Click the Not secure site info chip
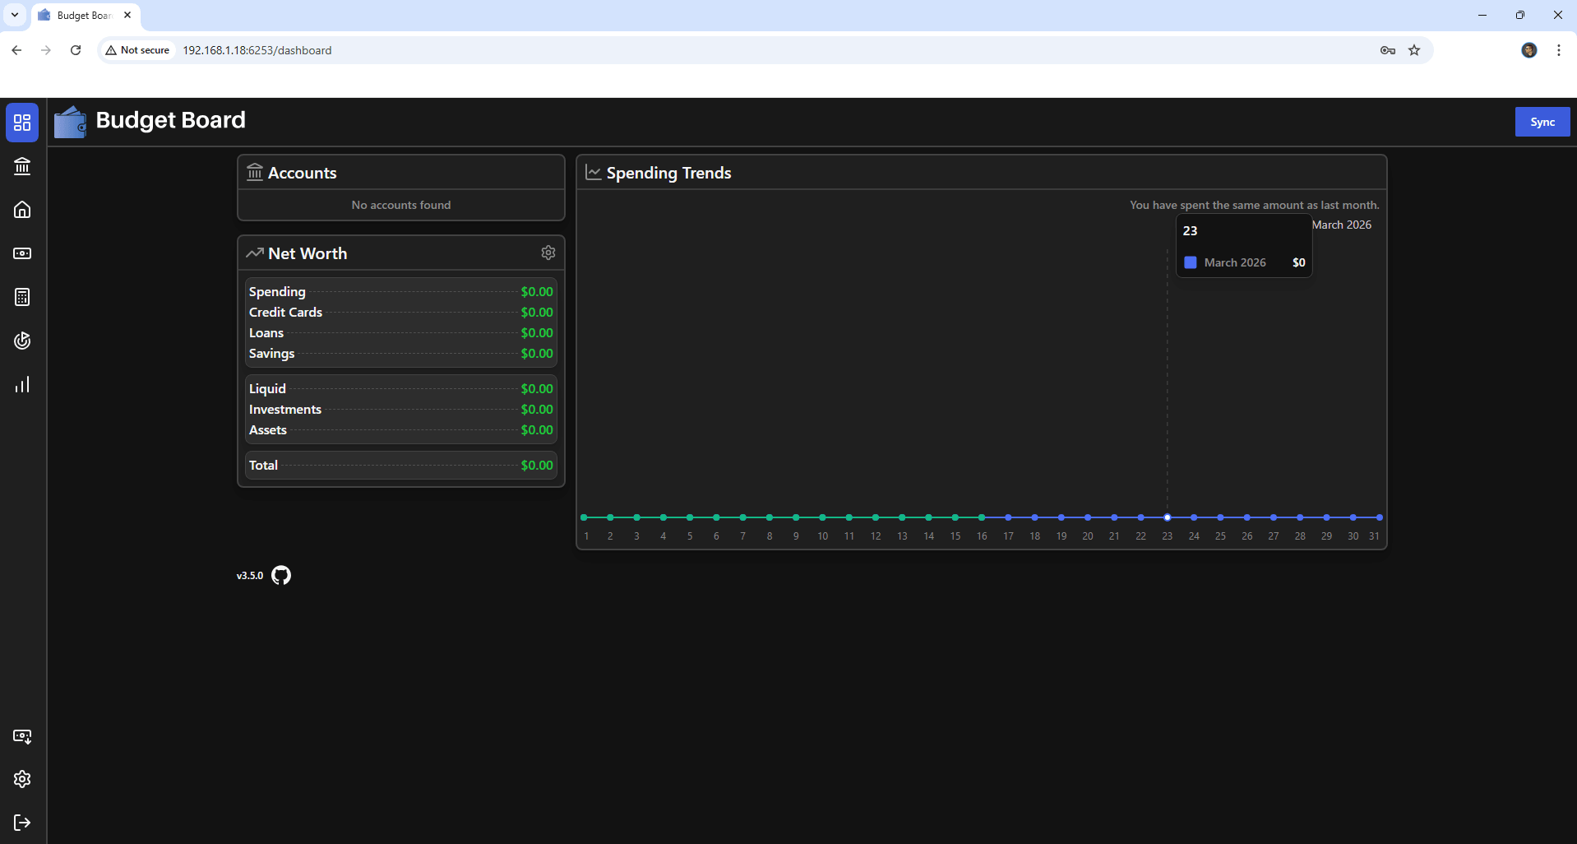The image size is (1577, 844). (x=137, y=50)
